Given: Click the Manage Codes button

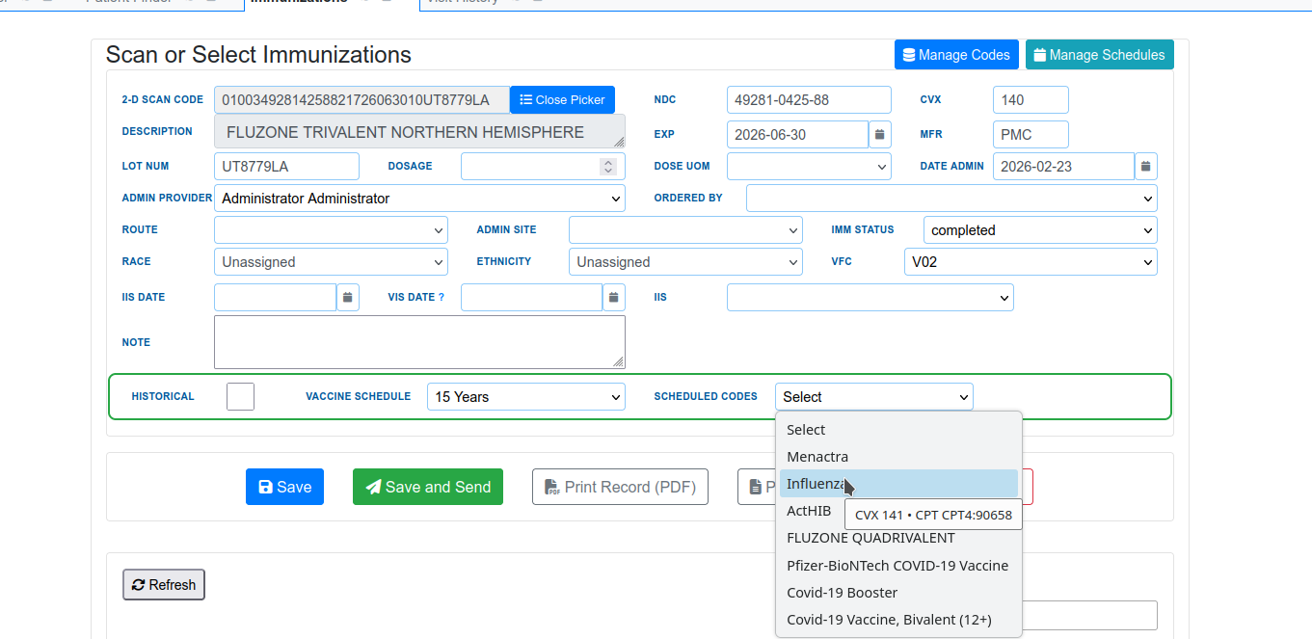Looking at the screenshot, I should point(955,55).
